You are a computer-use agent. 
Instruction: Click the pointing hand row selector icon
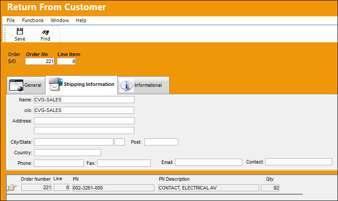(12, 188)
